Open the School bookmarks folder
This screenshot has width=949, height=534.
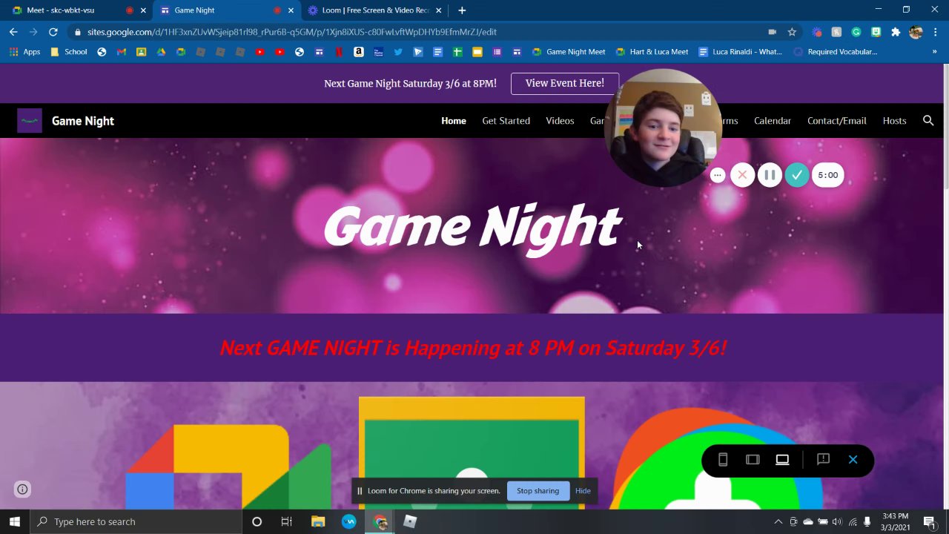click(x=68, y=52)
